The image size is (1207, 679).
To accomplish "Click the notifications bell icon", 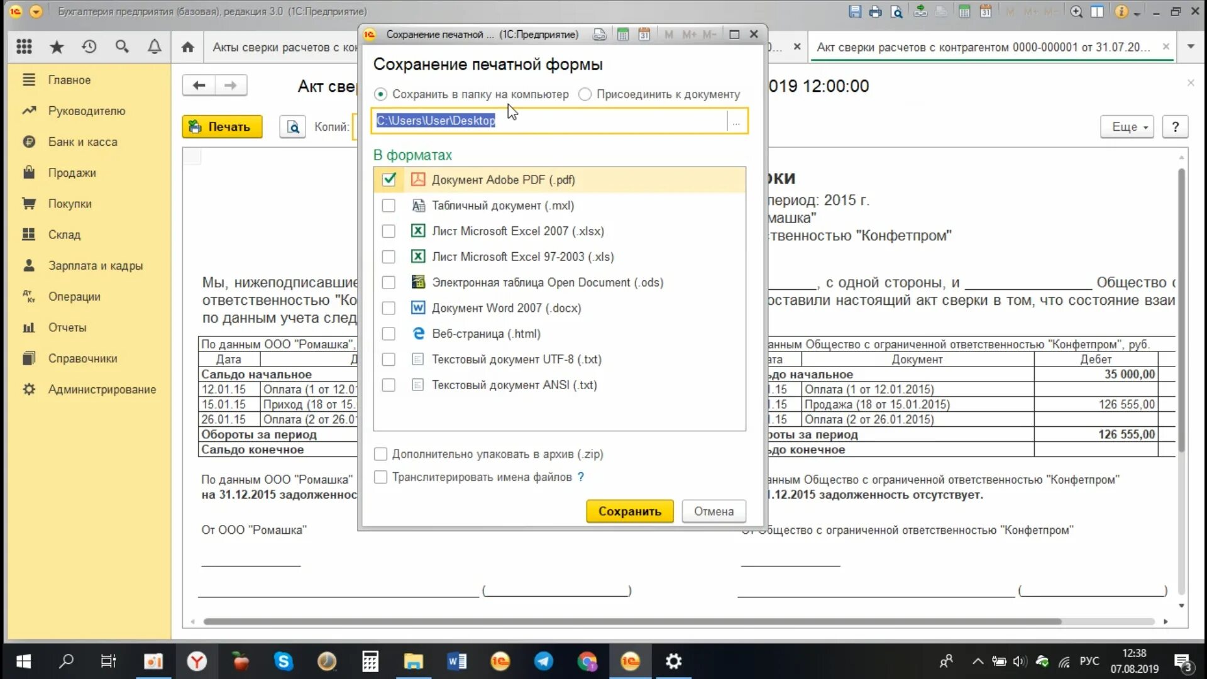I will click(x=154, y=47).
